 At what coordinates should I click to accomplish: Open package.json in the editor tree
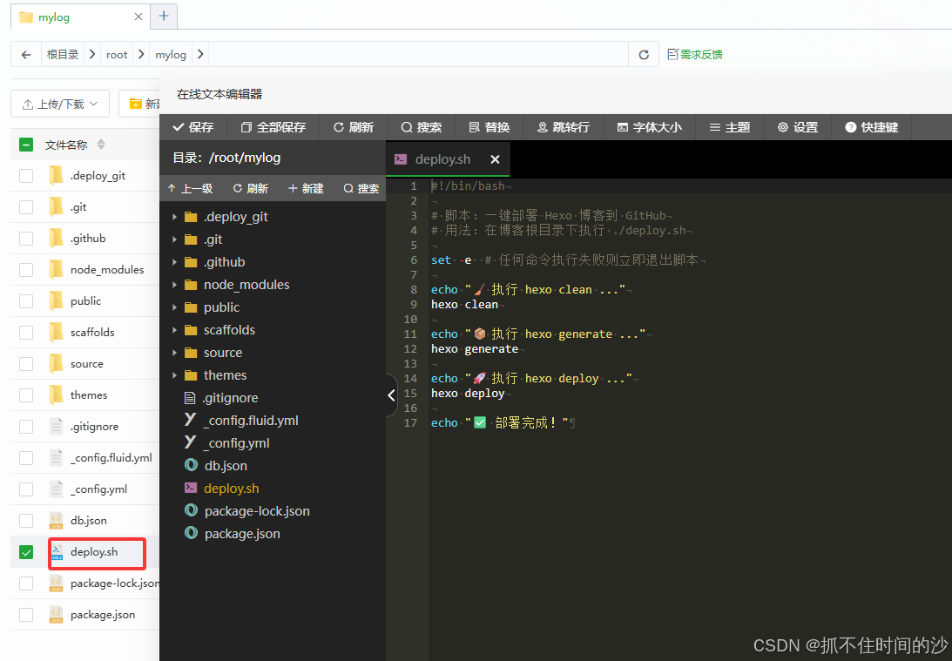coord(242,534)
